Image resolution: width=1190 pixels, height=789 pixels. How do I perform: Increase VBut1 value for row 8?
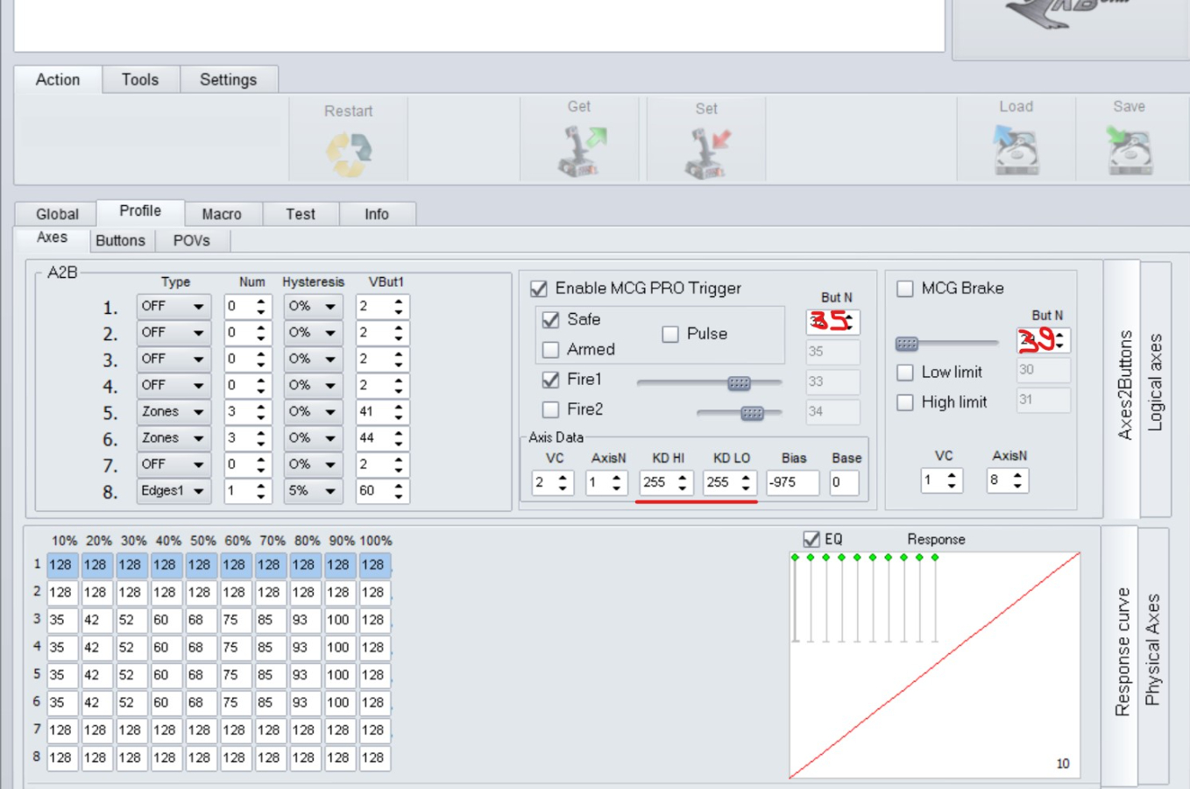(399, 486)
